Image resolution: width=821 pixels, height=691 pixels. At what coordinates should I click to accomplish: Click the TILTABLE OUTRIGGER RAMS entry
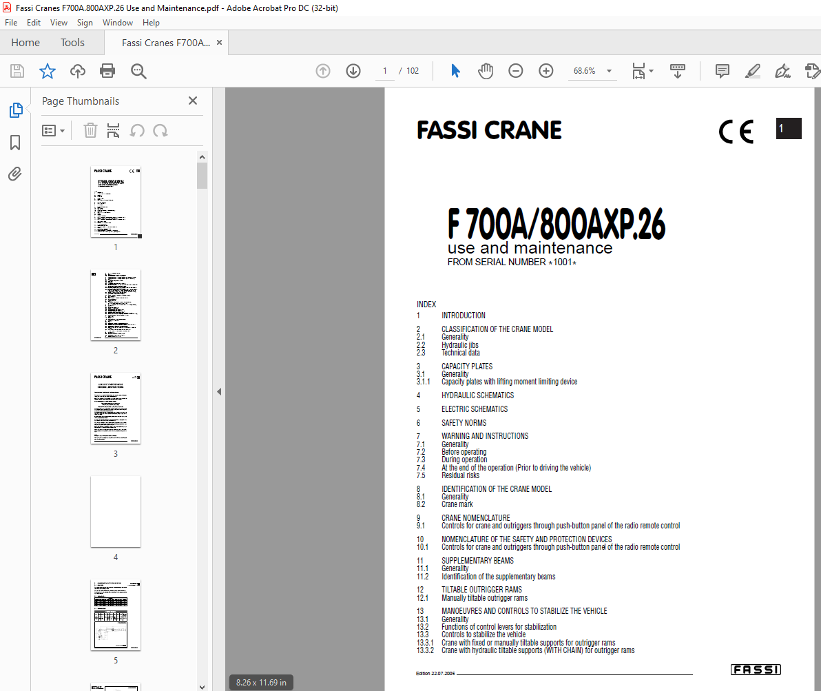[481, 589]
